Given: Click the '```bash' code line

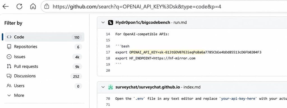Looking at the screenshot, I should 122,46.
